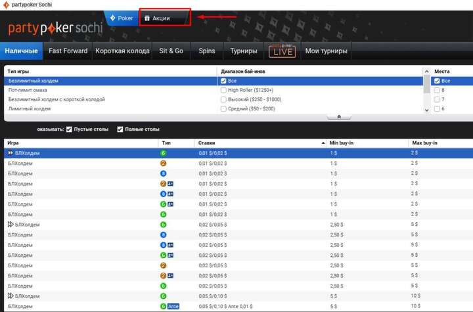Check the Высокий ($250 - $1000) checkbox
This screenshot has width=473, height=312.
pyautogui.click(x=223, y=100)
